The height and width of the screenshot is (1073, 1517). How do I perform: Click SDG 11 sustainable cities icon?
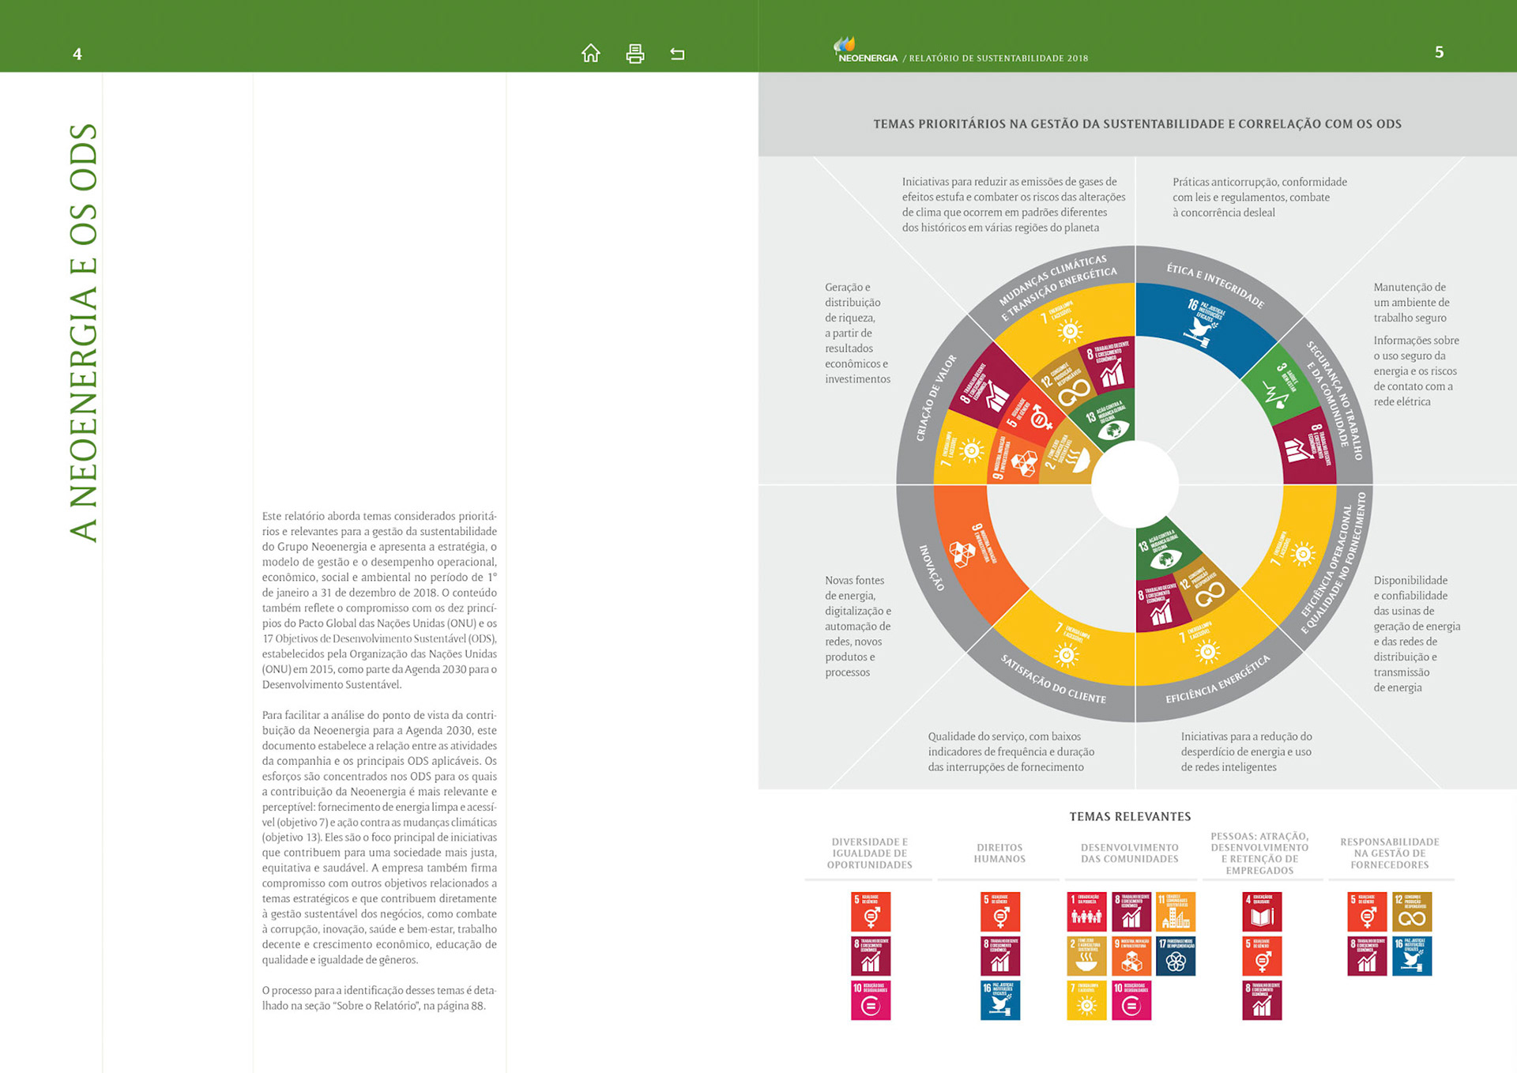tap(1175, 911)
